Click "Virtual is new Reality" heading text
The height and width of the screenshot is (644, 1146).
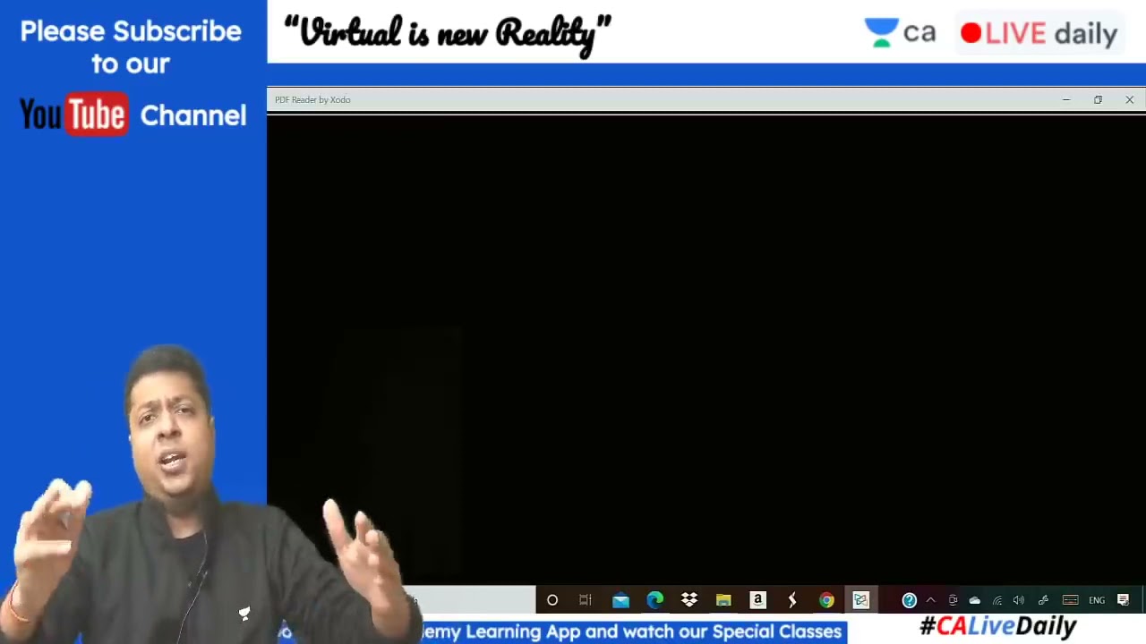click(447, 34)
